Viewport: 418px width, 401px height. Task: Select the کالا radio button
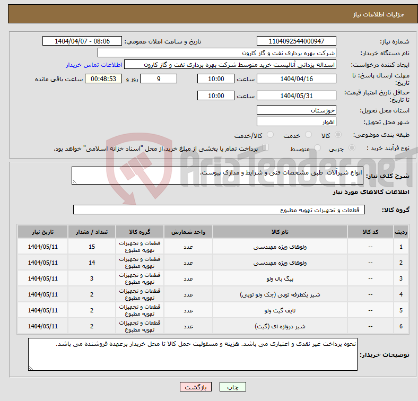pos(338,135)
